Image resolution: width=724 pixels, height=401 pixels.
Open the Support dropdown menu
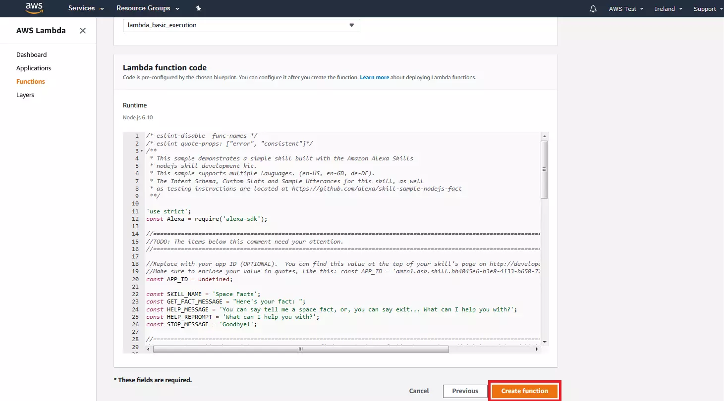707,9
